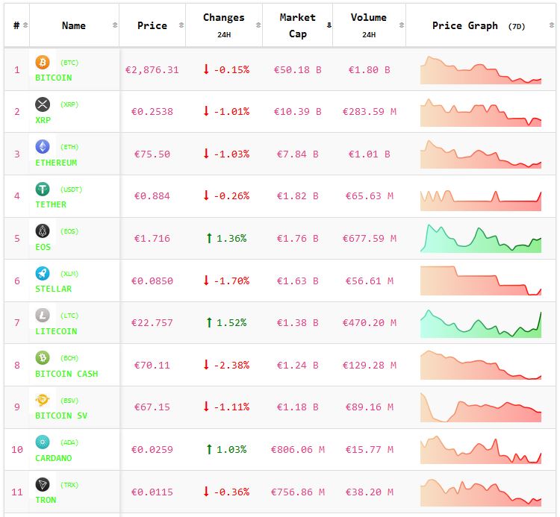Screen dimensions: 560x517
Task: Sort by rank number column header
Action: (16, 25)
